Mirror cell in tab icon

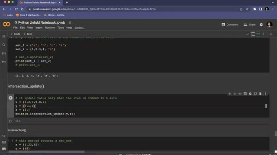pyautogui.click(x=255, y=94)
